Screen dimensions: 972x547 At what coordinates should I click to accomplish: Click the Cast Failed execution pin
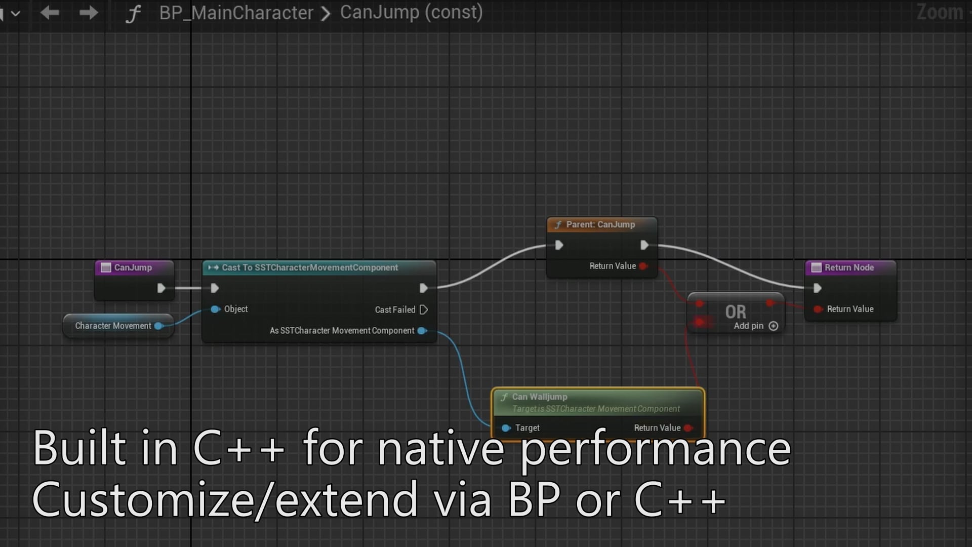[424, 309]
